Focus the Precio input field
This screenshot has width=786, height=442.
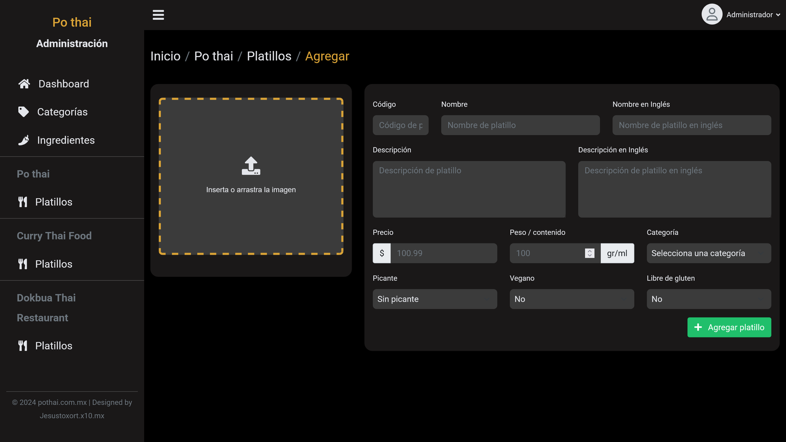444,253
